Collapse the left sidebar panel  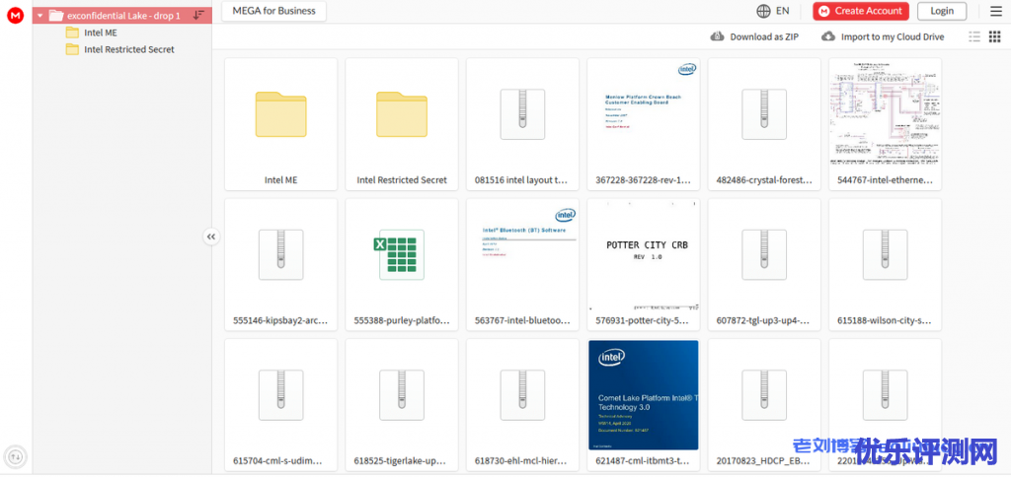click(210, 237)
